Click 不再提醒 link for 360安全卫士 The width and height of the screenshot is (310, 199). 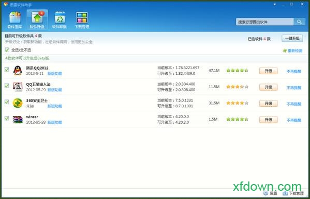294,104
